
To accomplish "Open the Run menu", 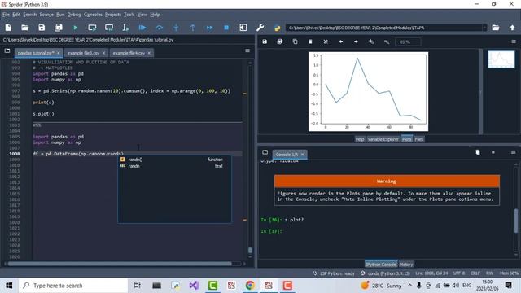I will click(60, 15).
